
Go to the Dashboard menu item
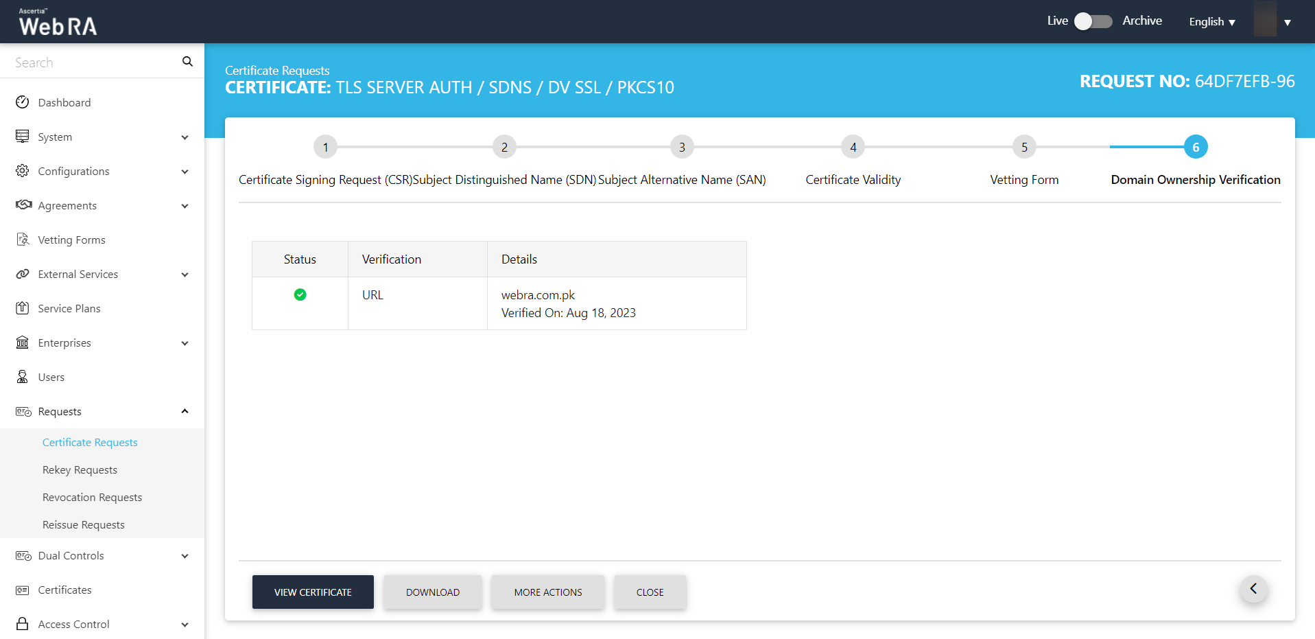(x=64, y=102)
